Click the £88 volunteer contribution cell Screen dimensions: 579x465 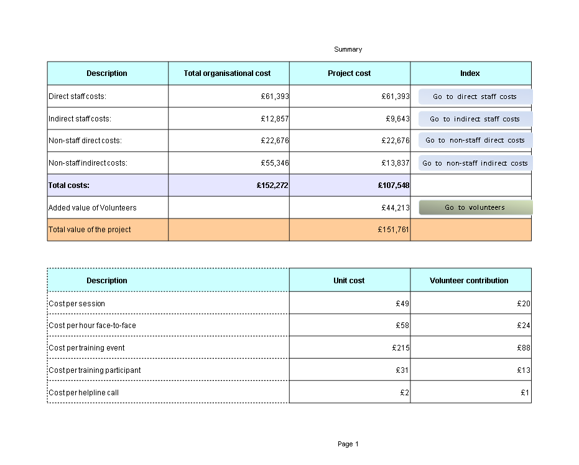point(471,348)
